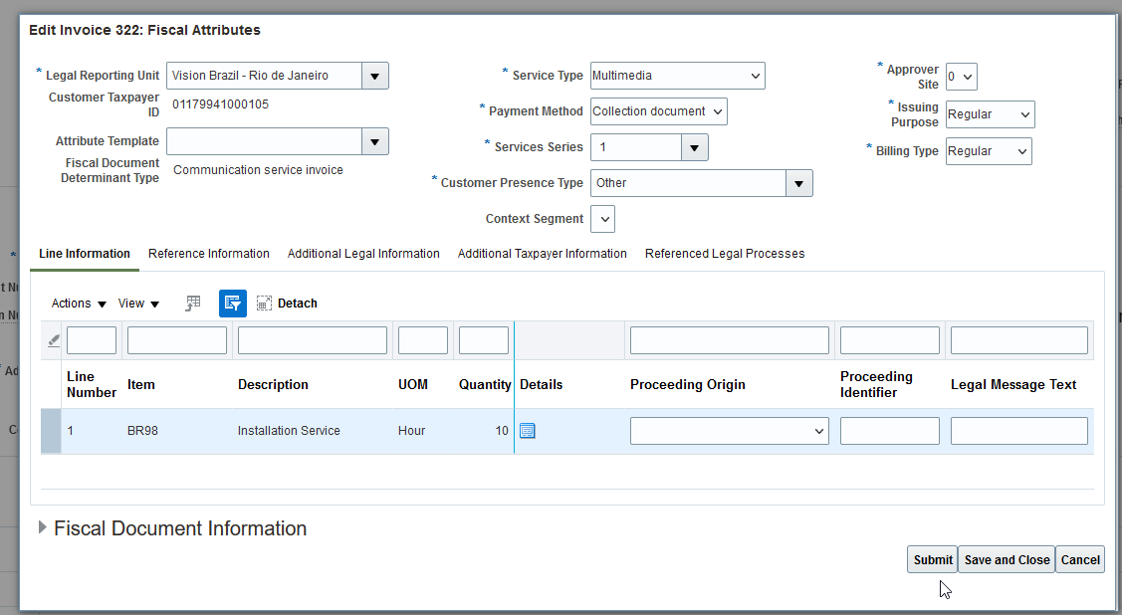
Task: Open the Payment Method dropdown
Action: click(x=713, y=110)
